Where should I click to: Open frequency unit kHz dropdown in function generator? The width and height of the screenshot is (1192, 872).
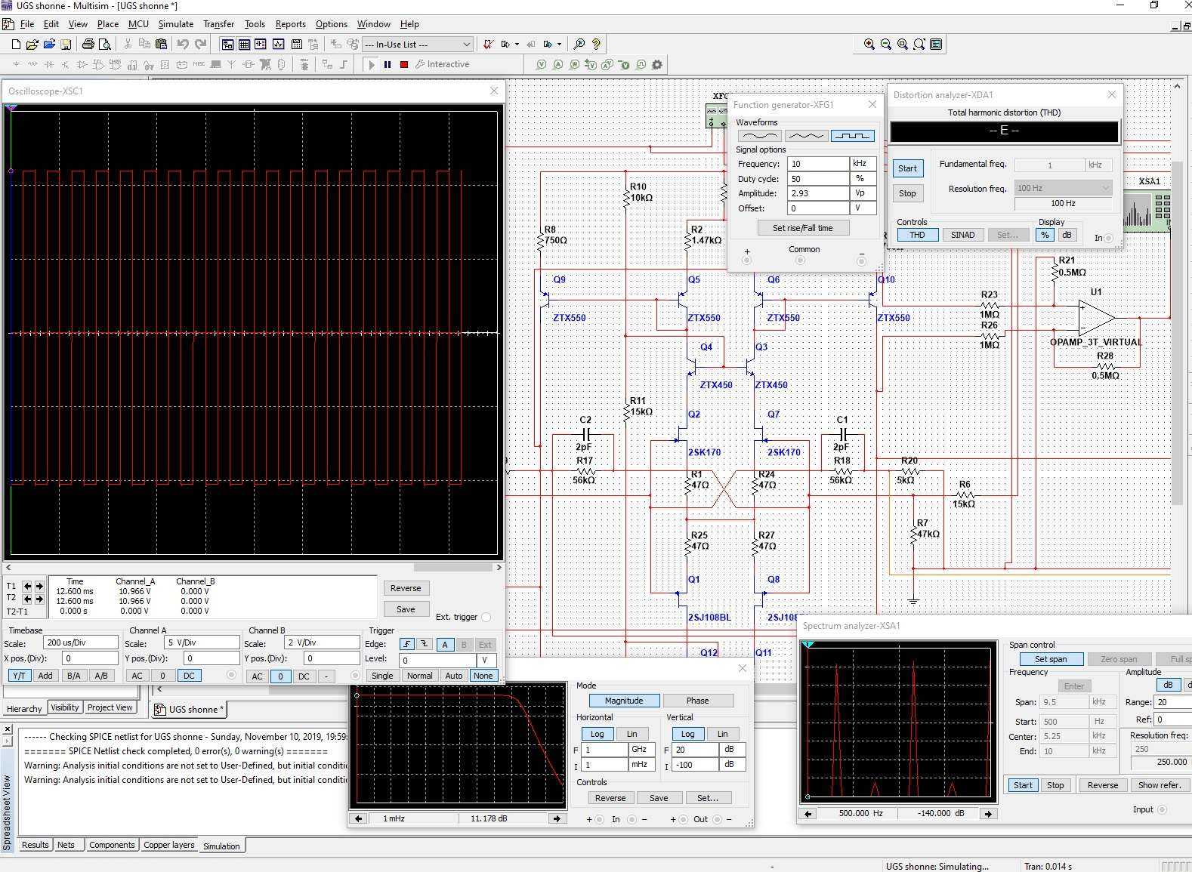(x=863, y=164)
